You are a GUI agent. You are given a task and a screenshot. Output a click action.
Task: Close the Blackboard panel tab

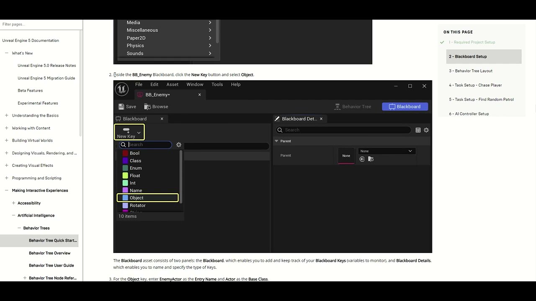pyautogui.click(x=162, y=119)
